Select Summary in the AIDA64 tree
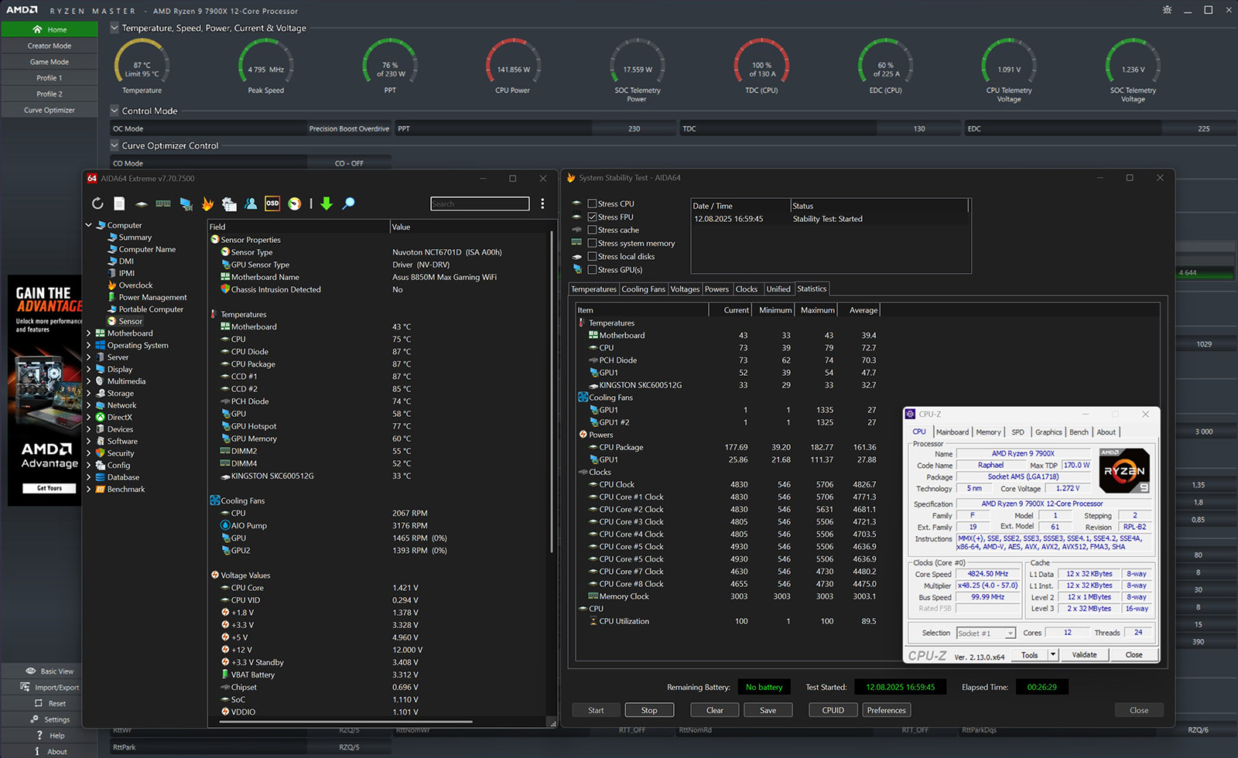 pos(135,237)
